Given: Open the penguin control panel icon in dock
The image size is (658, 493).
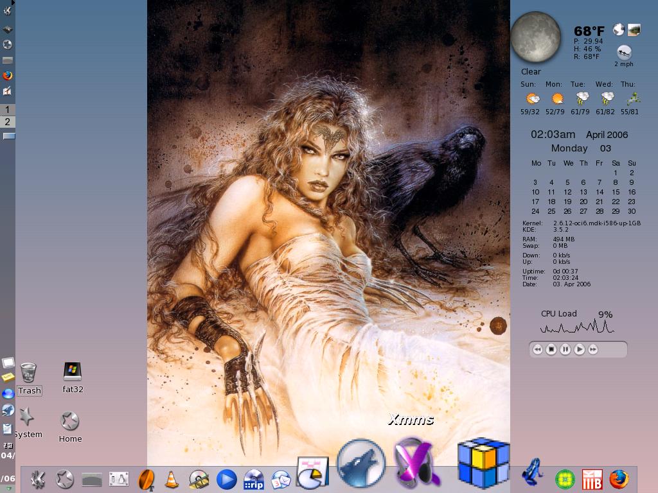Looking at the screenshot, I should tap(119, 479).
